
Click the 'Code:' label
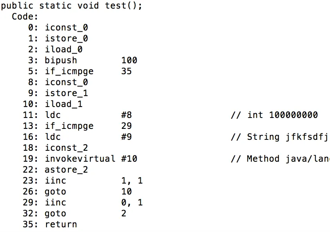(x=25, y=17)
